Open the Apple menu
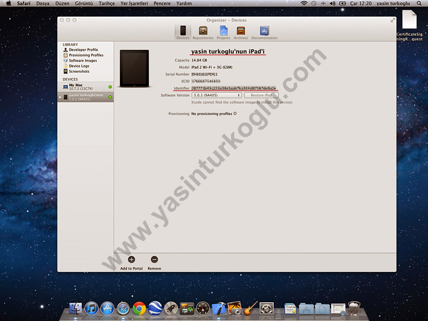The width and height of the screenshot is (428, 321). pyautogui.click(x=9, y=3)
